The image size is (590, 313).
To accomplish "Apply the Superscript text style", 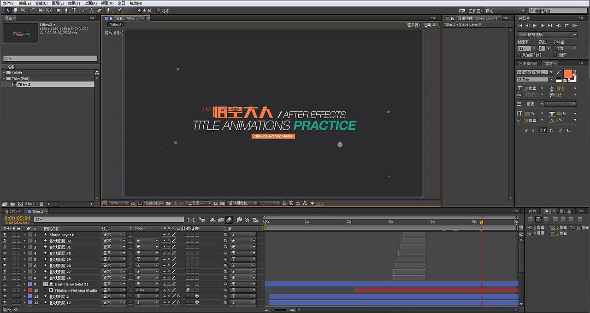I will [560, 130].
